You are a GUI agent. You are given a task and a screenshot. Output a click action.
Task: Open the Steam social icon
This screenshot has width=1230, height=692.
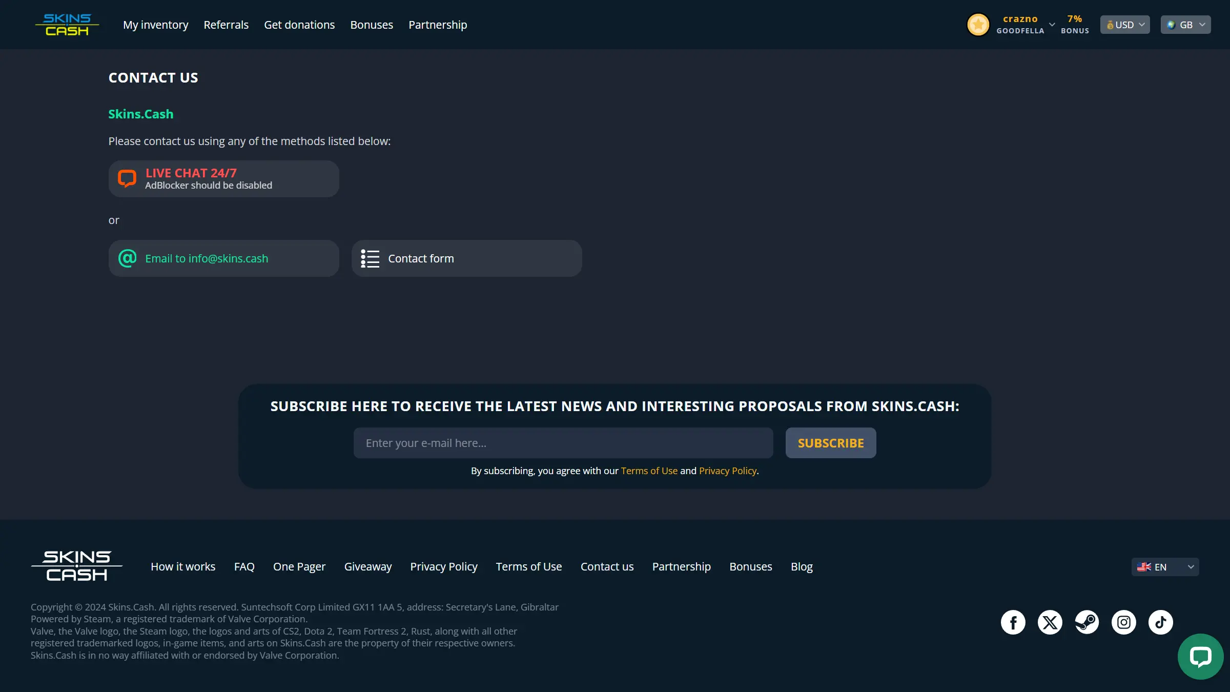coord(1087,622)
